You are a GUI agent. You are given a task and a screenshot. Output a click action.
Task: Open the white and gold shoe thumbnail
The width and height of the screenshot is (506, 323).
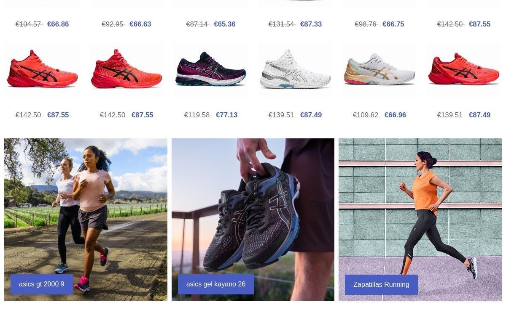coord(379,69)
